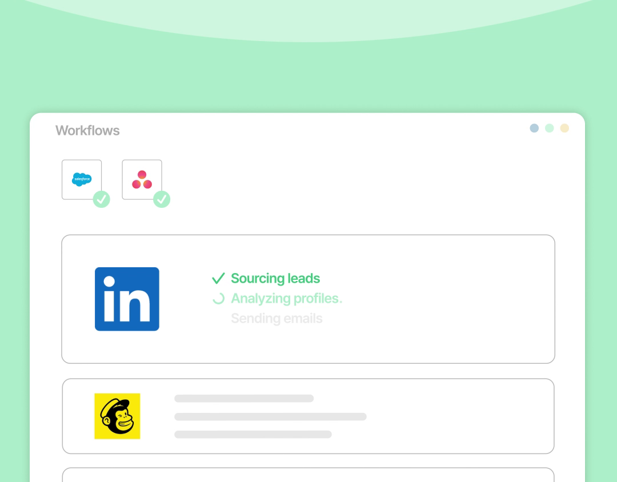
Task: Click the bottom placeholder line in Mailchimp card
Action: pos(253,435)
